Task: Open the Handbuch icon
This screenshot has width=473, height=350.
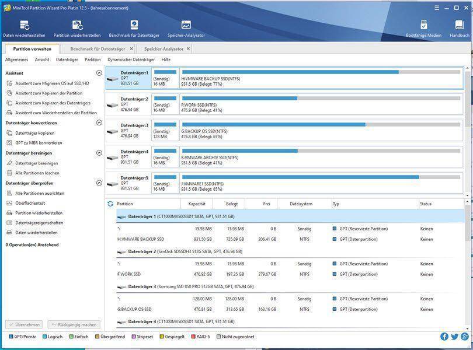Action: (x=460, y=28)
